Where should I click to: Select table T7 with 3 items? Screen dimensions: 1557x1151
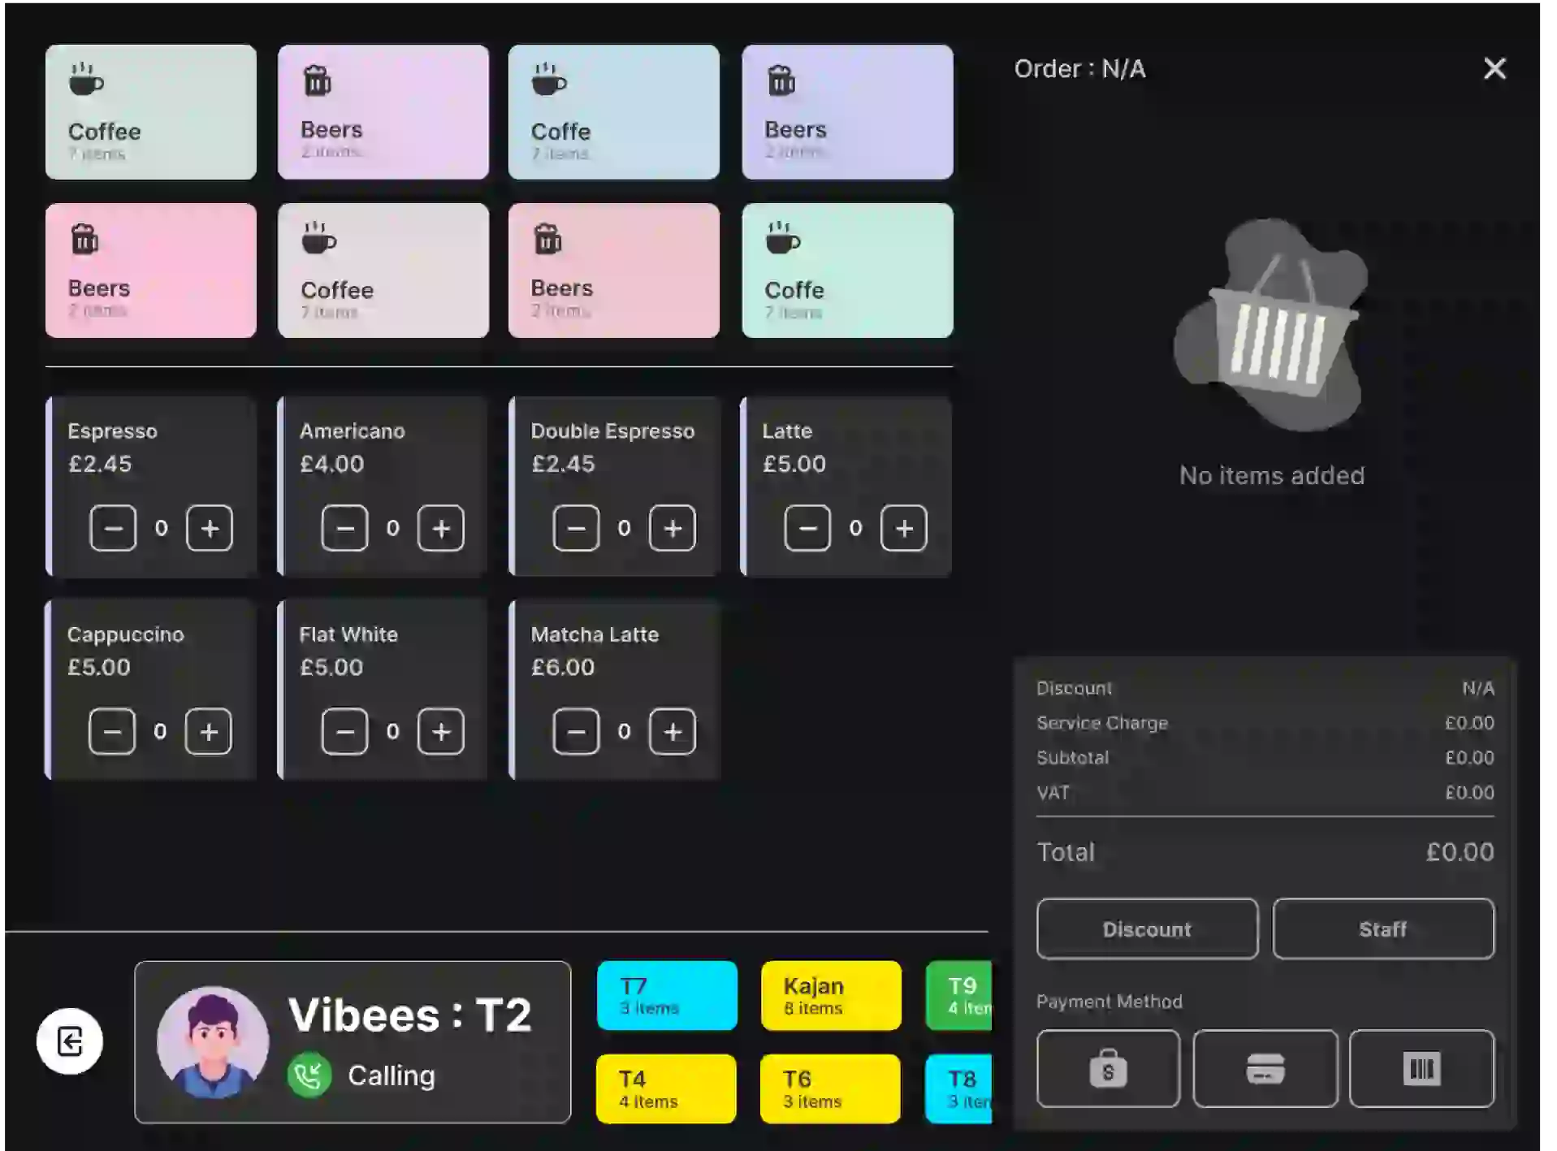tap(666, 995)
